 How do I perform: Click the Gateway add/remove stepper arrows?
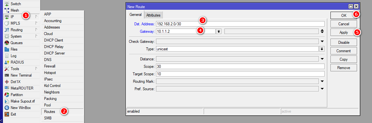pyautogui.click(x=322, y=31)
